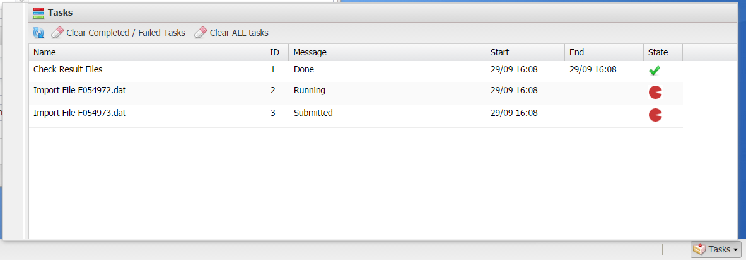
Task: Click the cake icon on Tasks button
Action: click(x=699, y=249)
